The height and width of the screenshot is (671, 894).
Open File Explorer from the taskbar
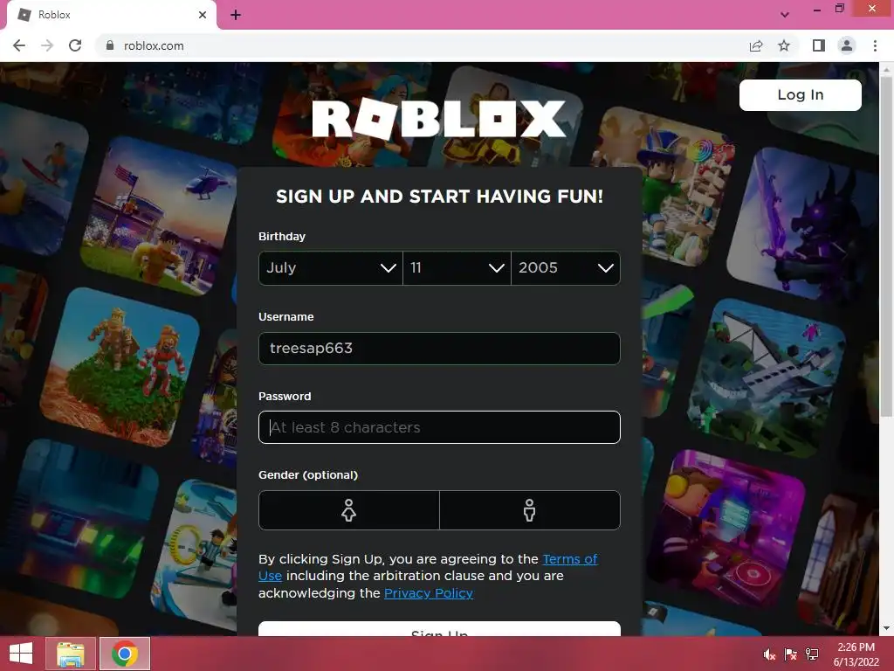pos(71,654)
